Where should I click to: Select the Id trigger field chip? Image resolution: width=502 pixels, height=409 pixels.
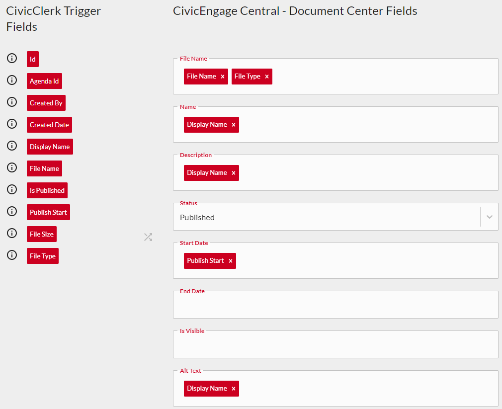click(x=33, y=59)
